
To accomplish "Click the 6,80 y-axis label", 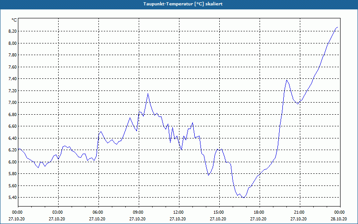I will [x=13, y=114].
